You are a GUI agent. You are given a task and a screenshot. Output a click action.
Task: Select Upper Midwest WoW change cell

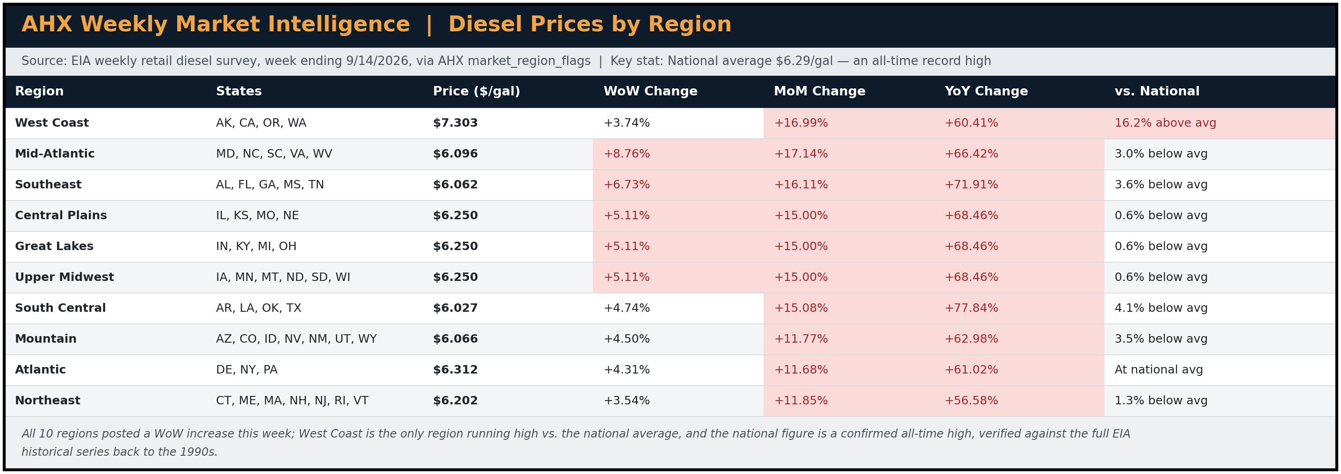(678, 277)
